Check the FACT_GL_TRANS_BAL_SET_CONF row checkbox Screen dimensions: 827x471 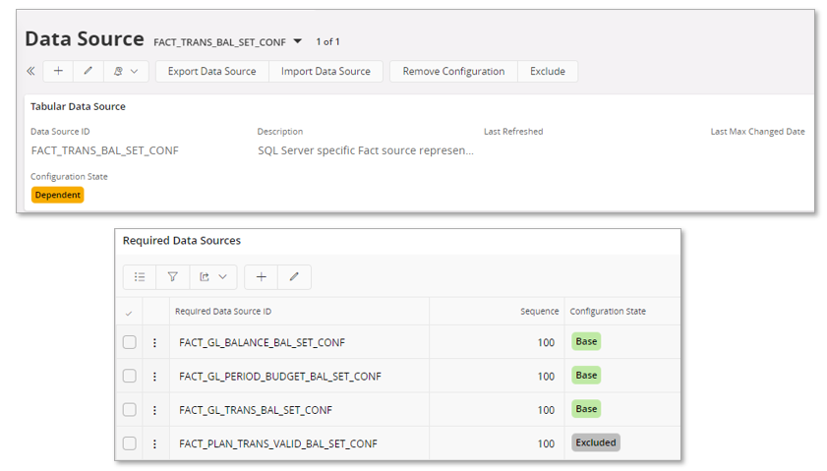130,410
